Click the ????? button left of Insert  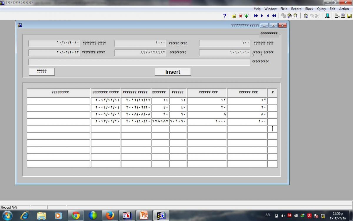[42, 72]
